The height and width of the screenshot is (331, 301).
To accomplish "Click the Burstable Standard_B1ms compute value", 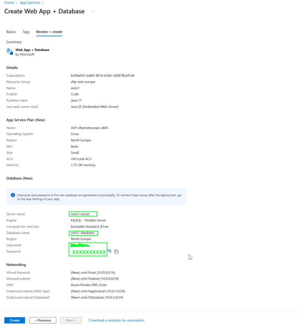I will coord(90,227).
